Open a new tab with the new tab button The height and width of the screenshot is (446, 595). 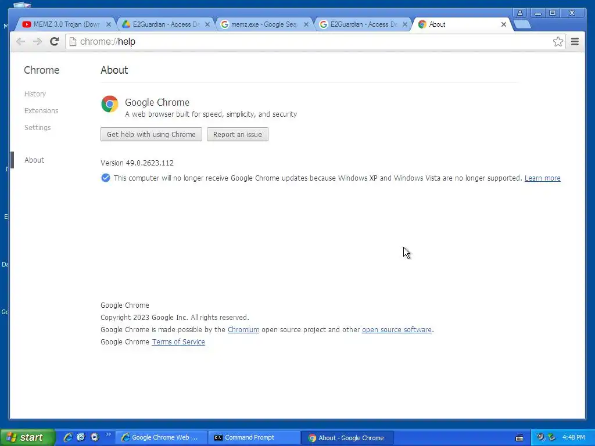click(x=522, y=24)
